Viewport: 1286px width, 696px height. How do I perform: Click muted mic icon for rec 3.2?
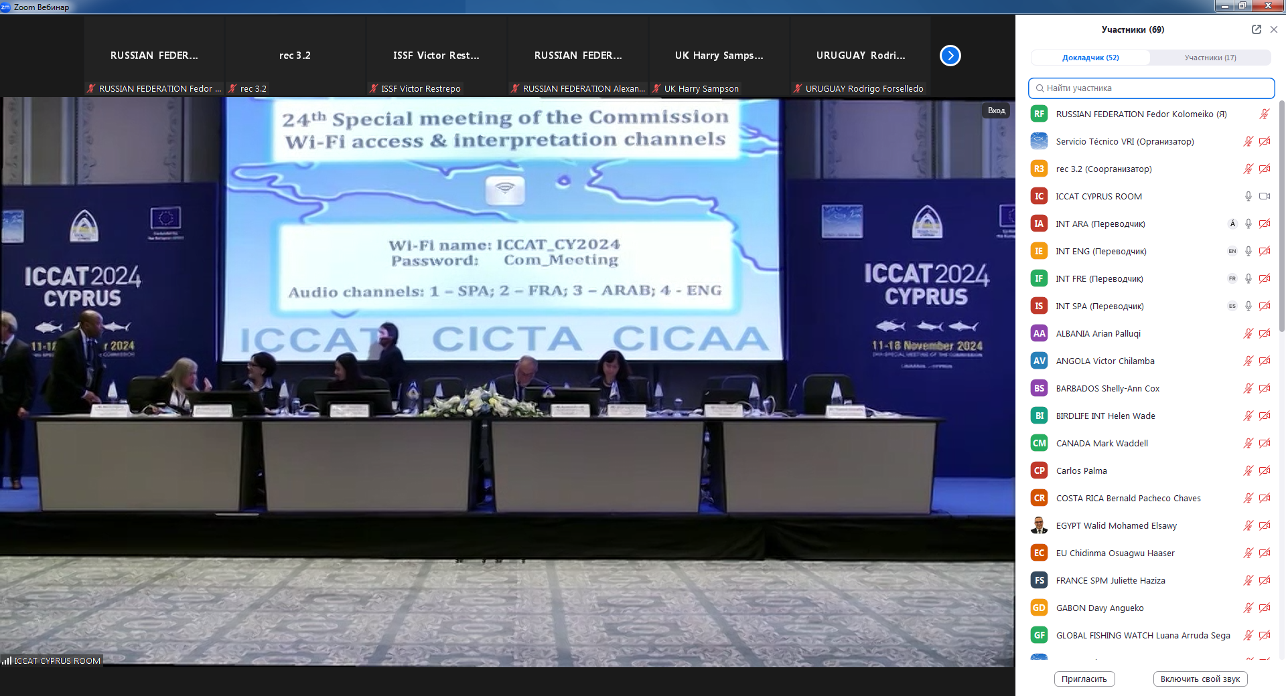click(x=1248, y=169)
